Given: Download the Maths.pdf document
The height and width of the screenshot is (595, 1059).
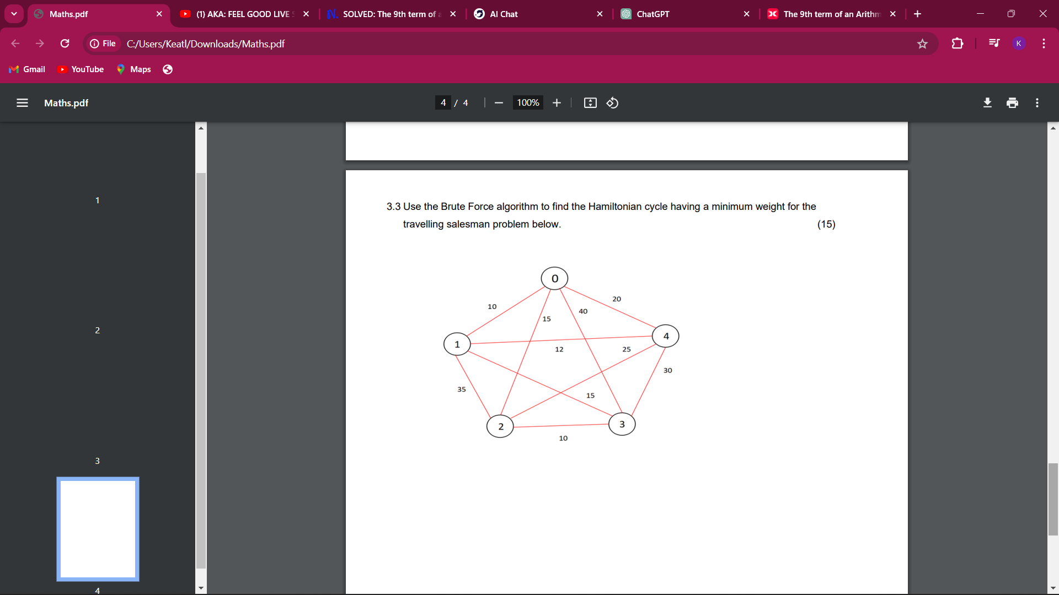Looking at the screenshot, I should (x=987, y=102).
